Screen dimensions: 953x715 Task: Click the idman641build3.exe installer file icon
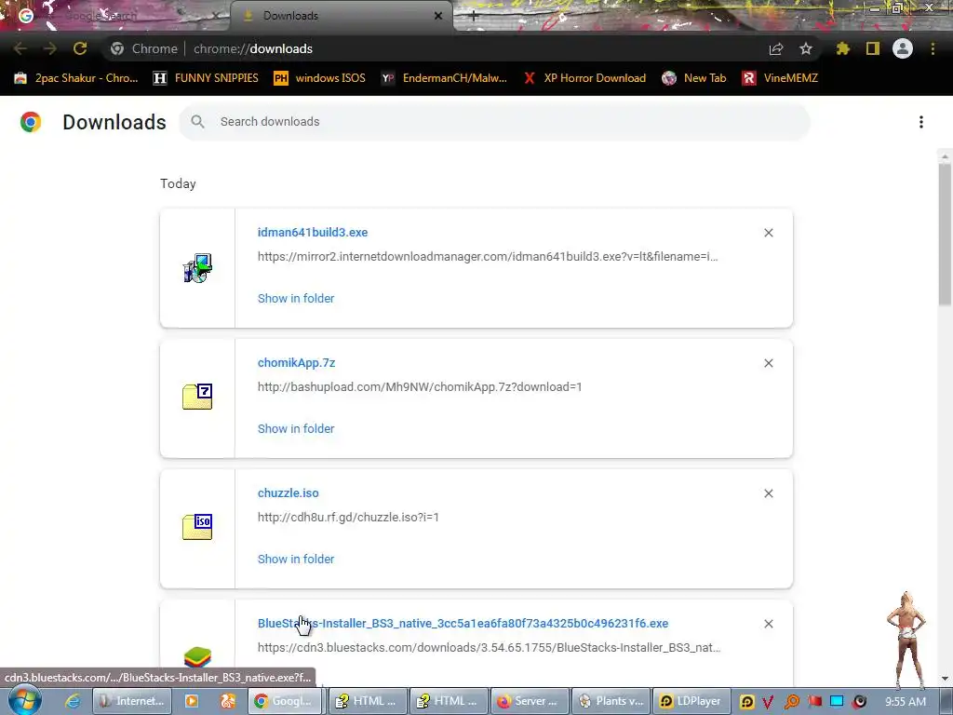click(197, 268)
